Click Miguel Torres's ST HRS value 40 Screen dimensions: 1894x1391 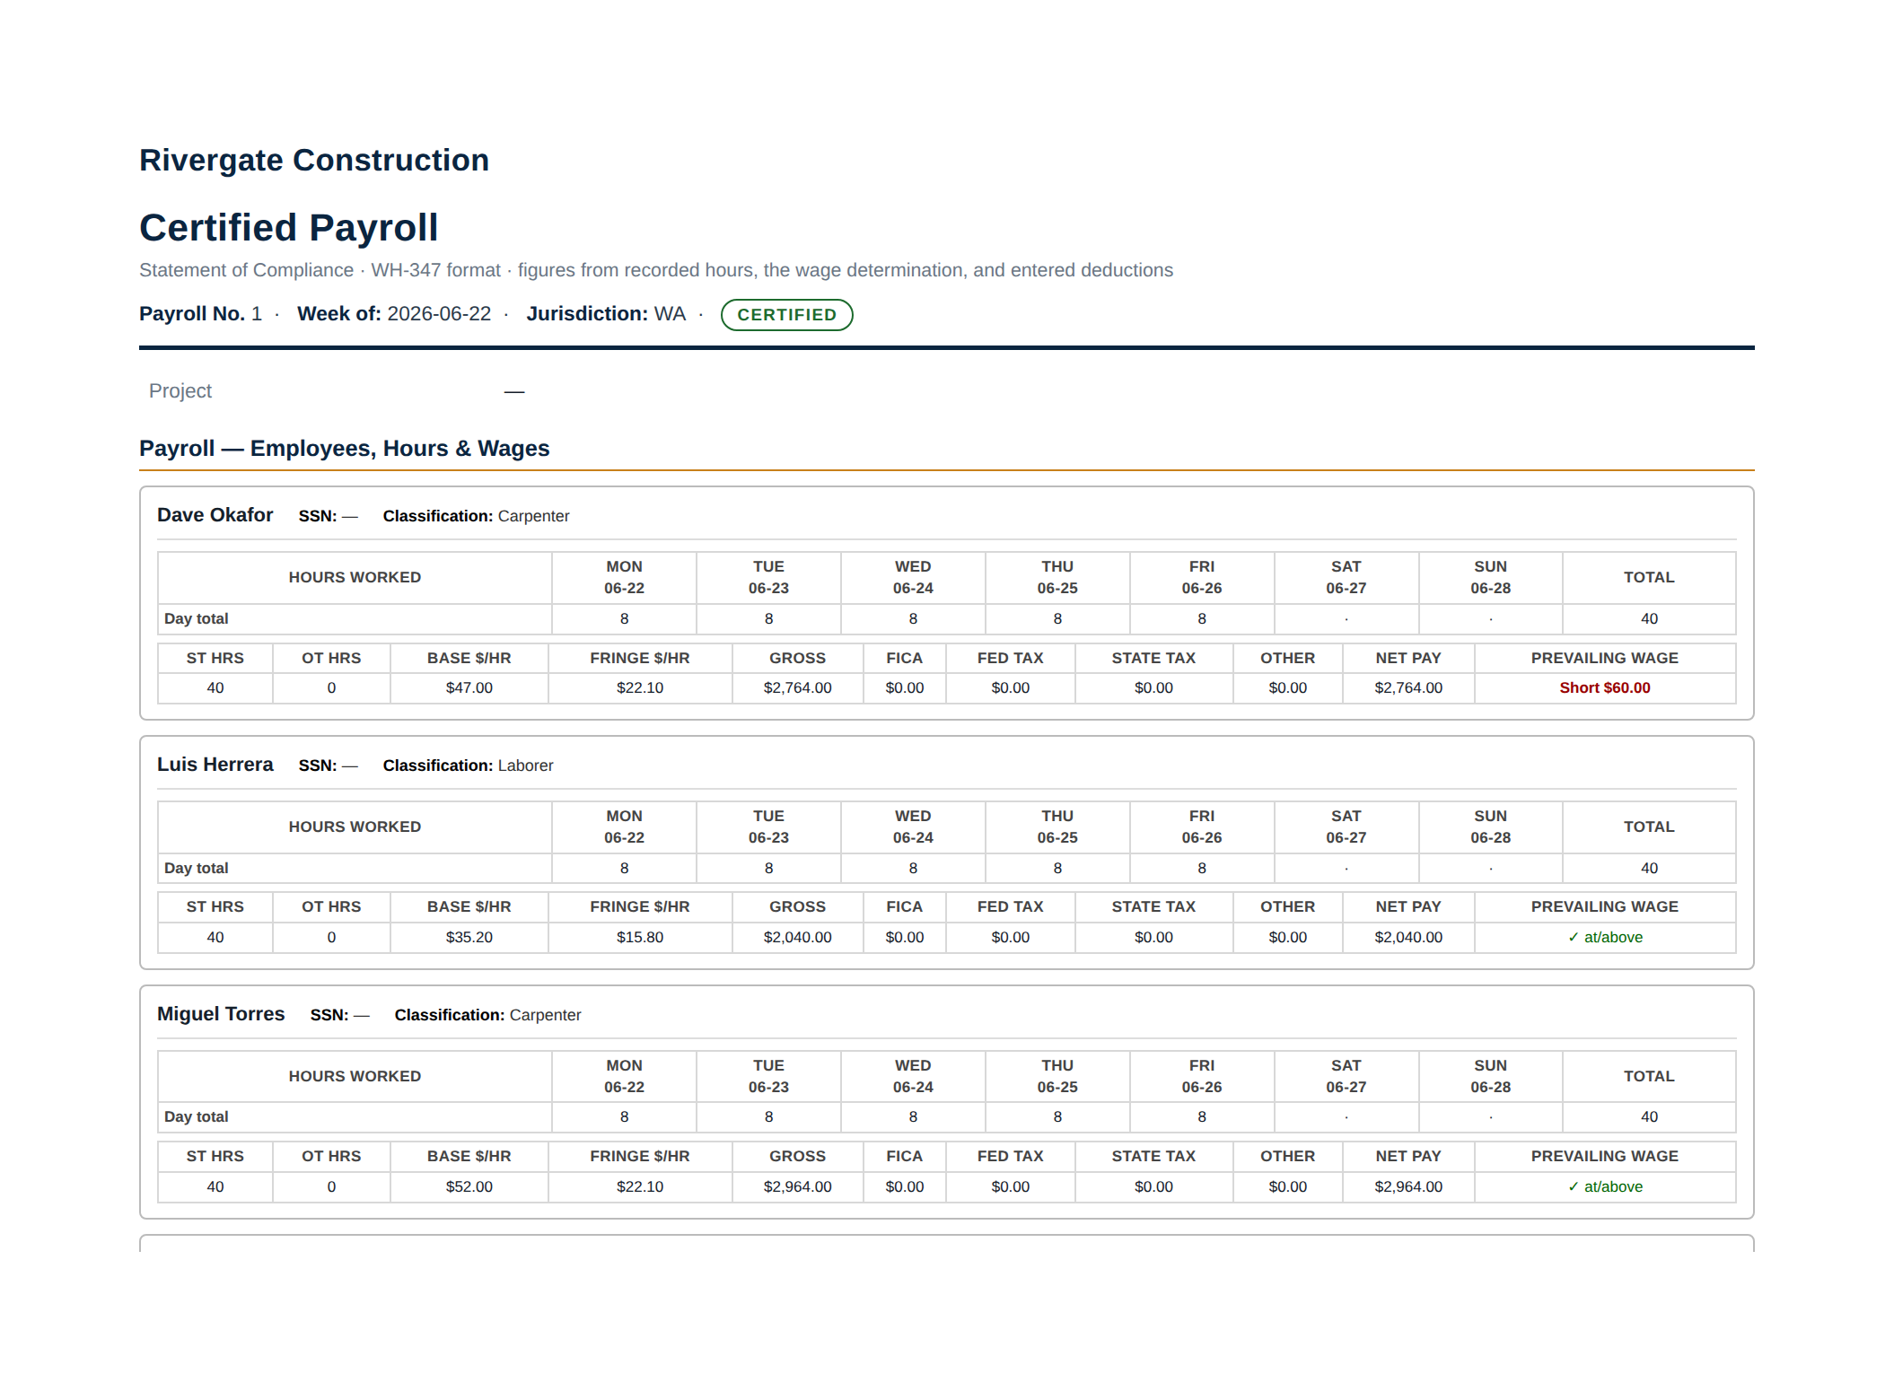tap(215, 1187)
